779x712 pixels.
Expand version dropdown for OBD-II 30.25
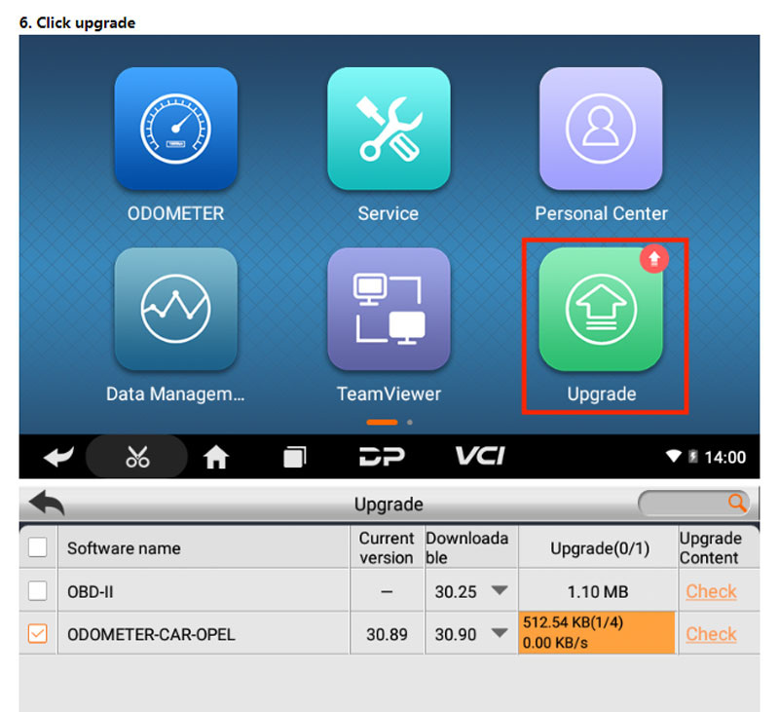tap(500, 590)
